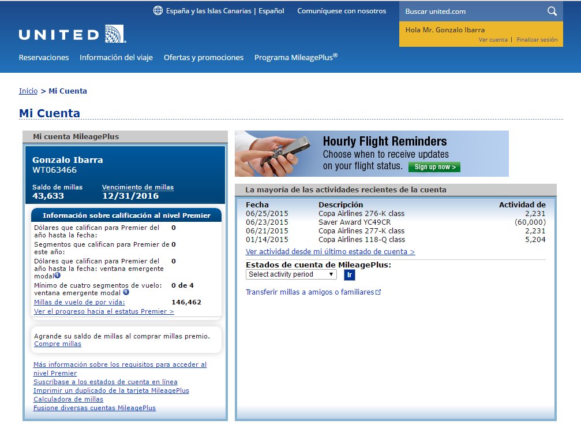Screen dimensions: 581x424
Task: Click 'Comuníquese con nosotros' link
Action: (x=342, y=11)
